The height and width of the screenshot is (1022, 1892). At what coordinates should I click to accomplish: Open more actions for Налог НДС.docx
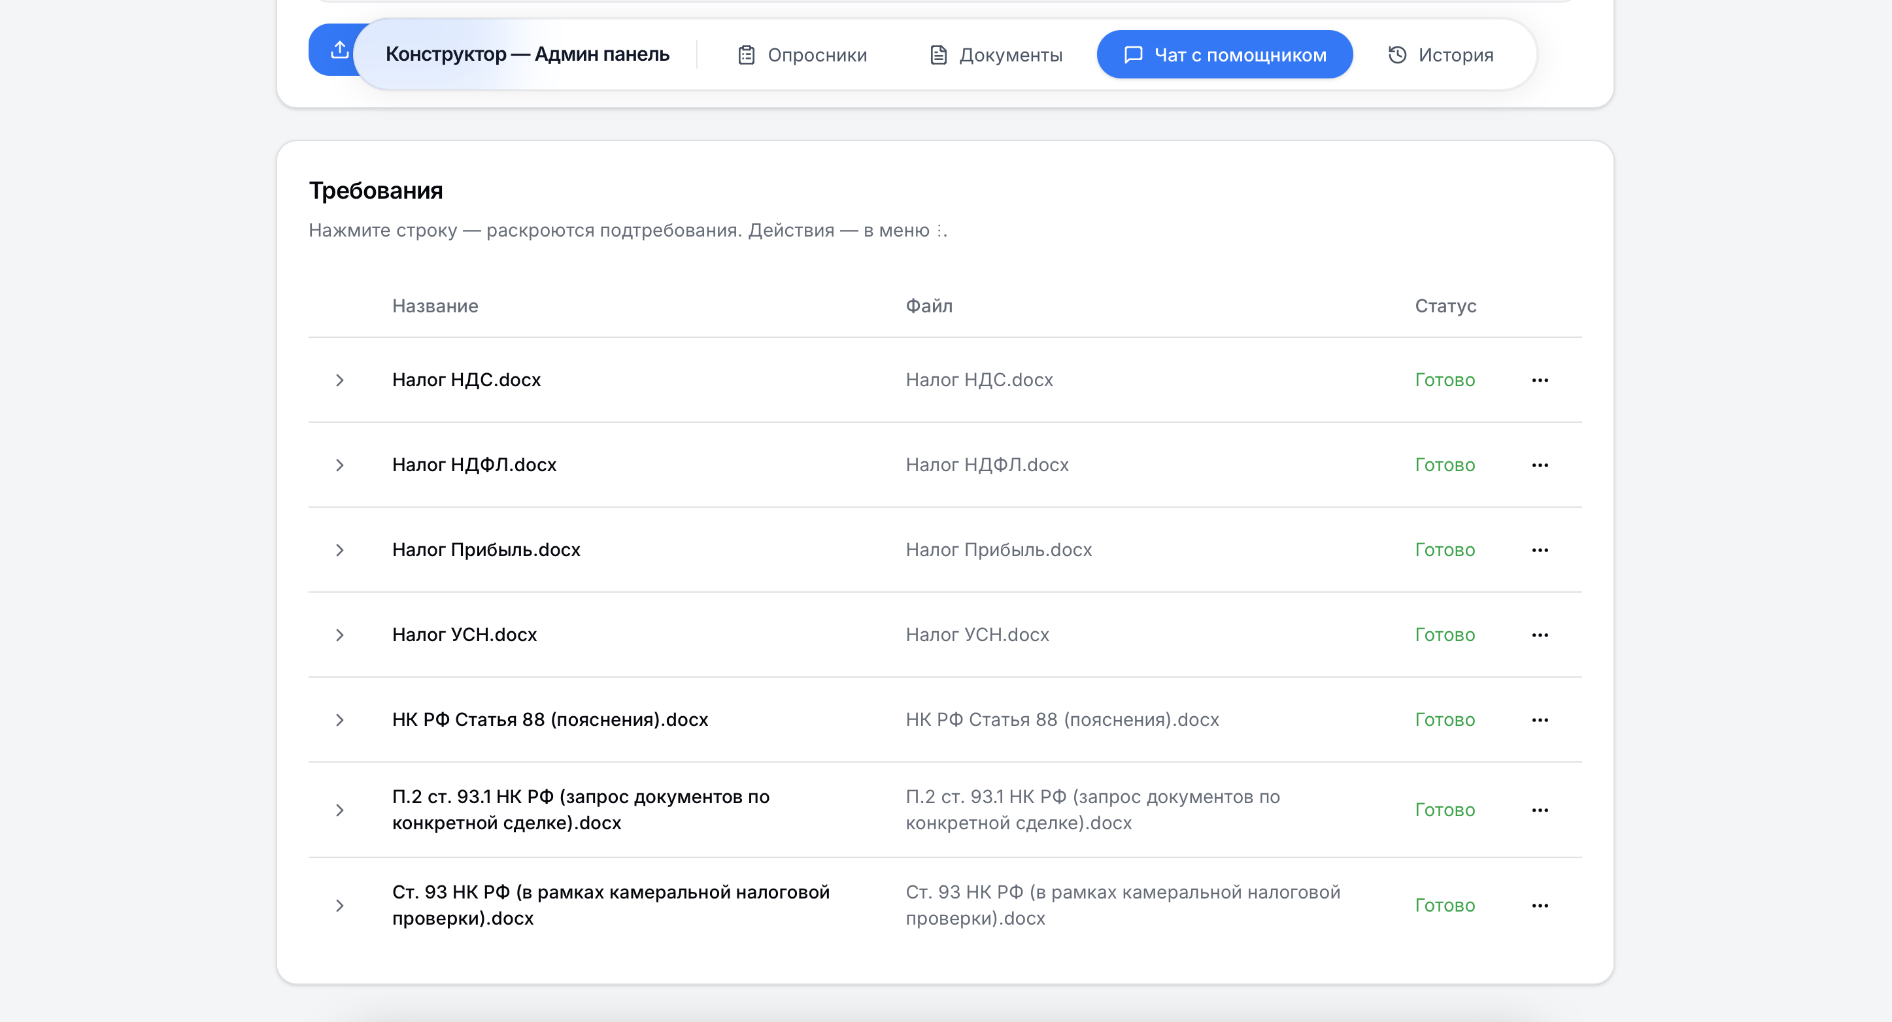[x=1540, y=380]
